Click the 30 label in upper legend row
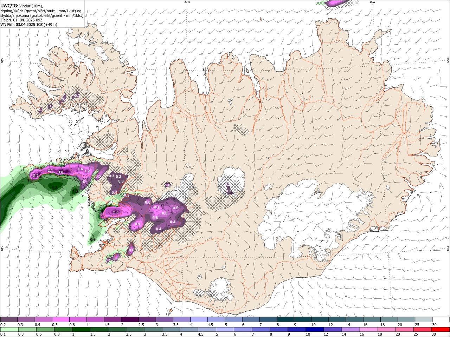 [434, 325]
